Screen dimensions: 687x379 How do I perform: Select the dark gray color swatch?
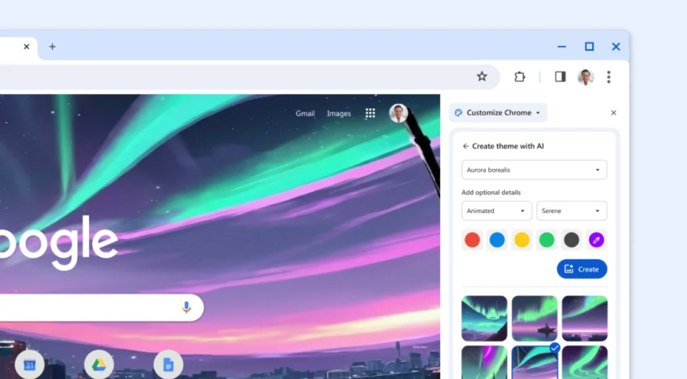[572, 239]
